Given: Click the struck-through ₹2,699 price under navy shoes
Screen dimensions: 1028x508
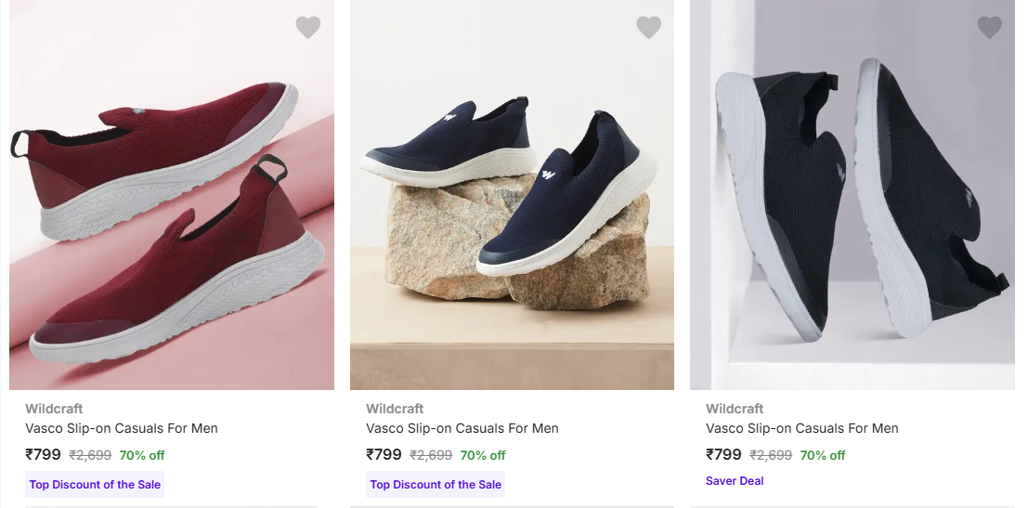Looking at the screenshot, I should (x=431, y=455).
